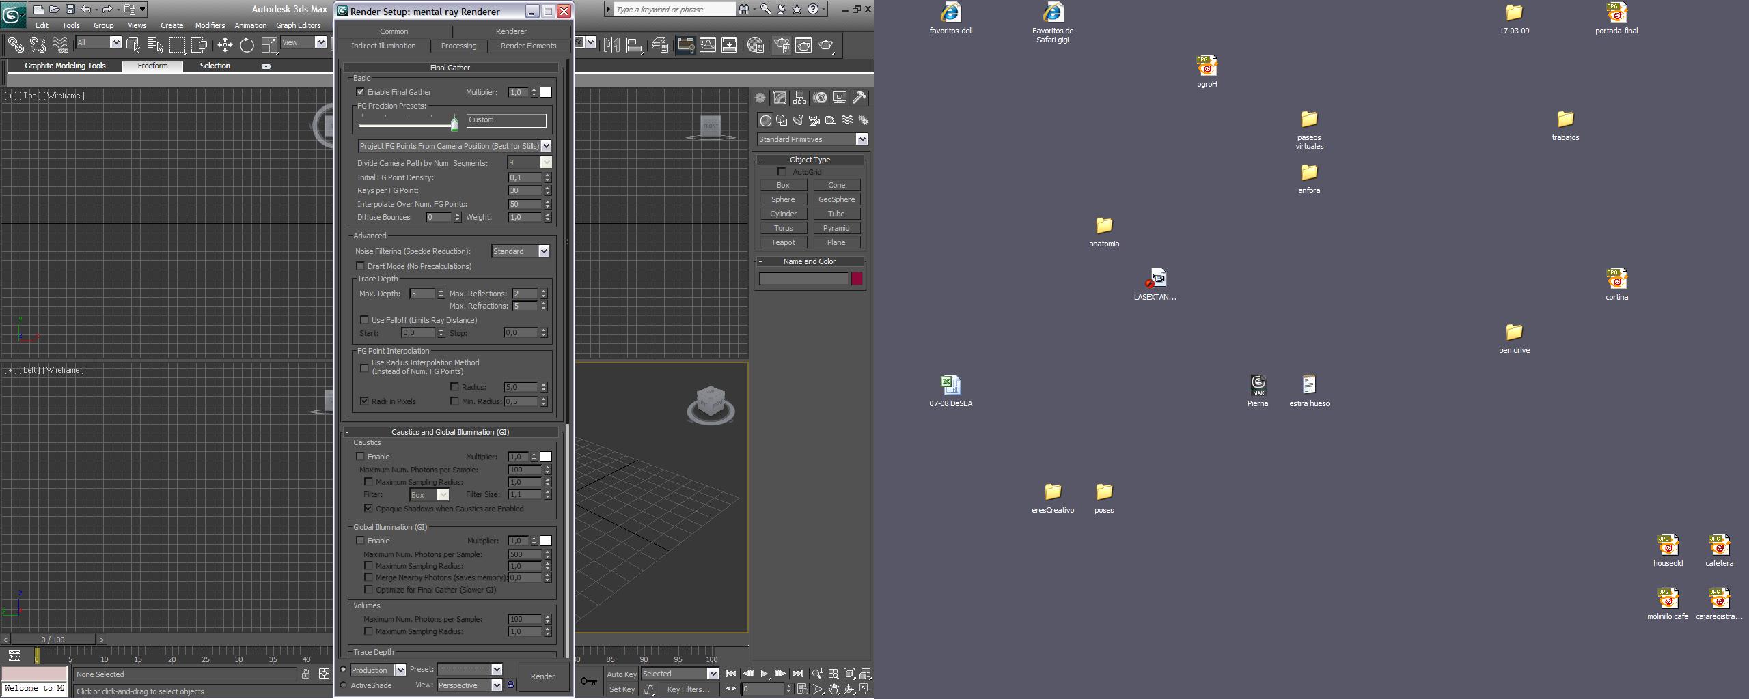Toggle Opaque Shadows when Caustics are Enabled

[x=368, y=509]
